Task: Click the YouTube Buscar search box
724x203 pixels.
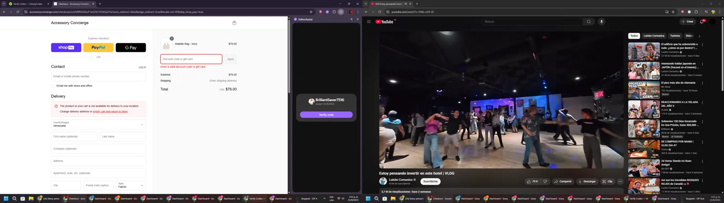Action: (532, 22)
